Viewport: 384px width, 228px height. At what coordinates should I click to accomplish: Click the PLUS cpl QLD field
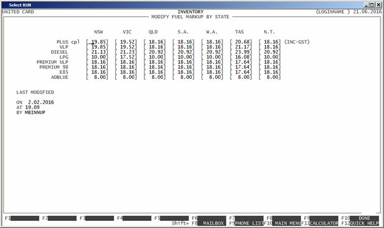pyautogui.click(x=155, y=42)
